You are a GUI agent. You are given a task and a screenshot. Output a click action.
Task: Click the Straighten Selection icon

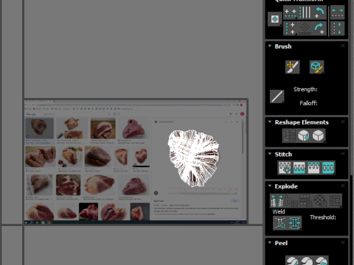[289, 135]
